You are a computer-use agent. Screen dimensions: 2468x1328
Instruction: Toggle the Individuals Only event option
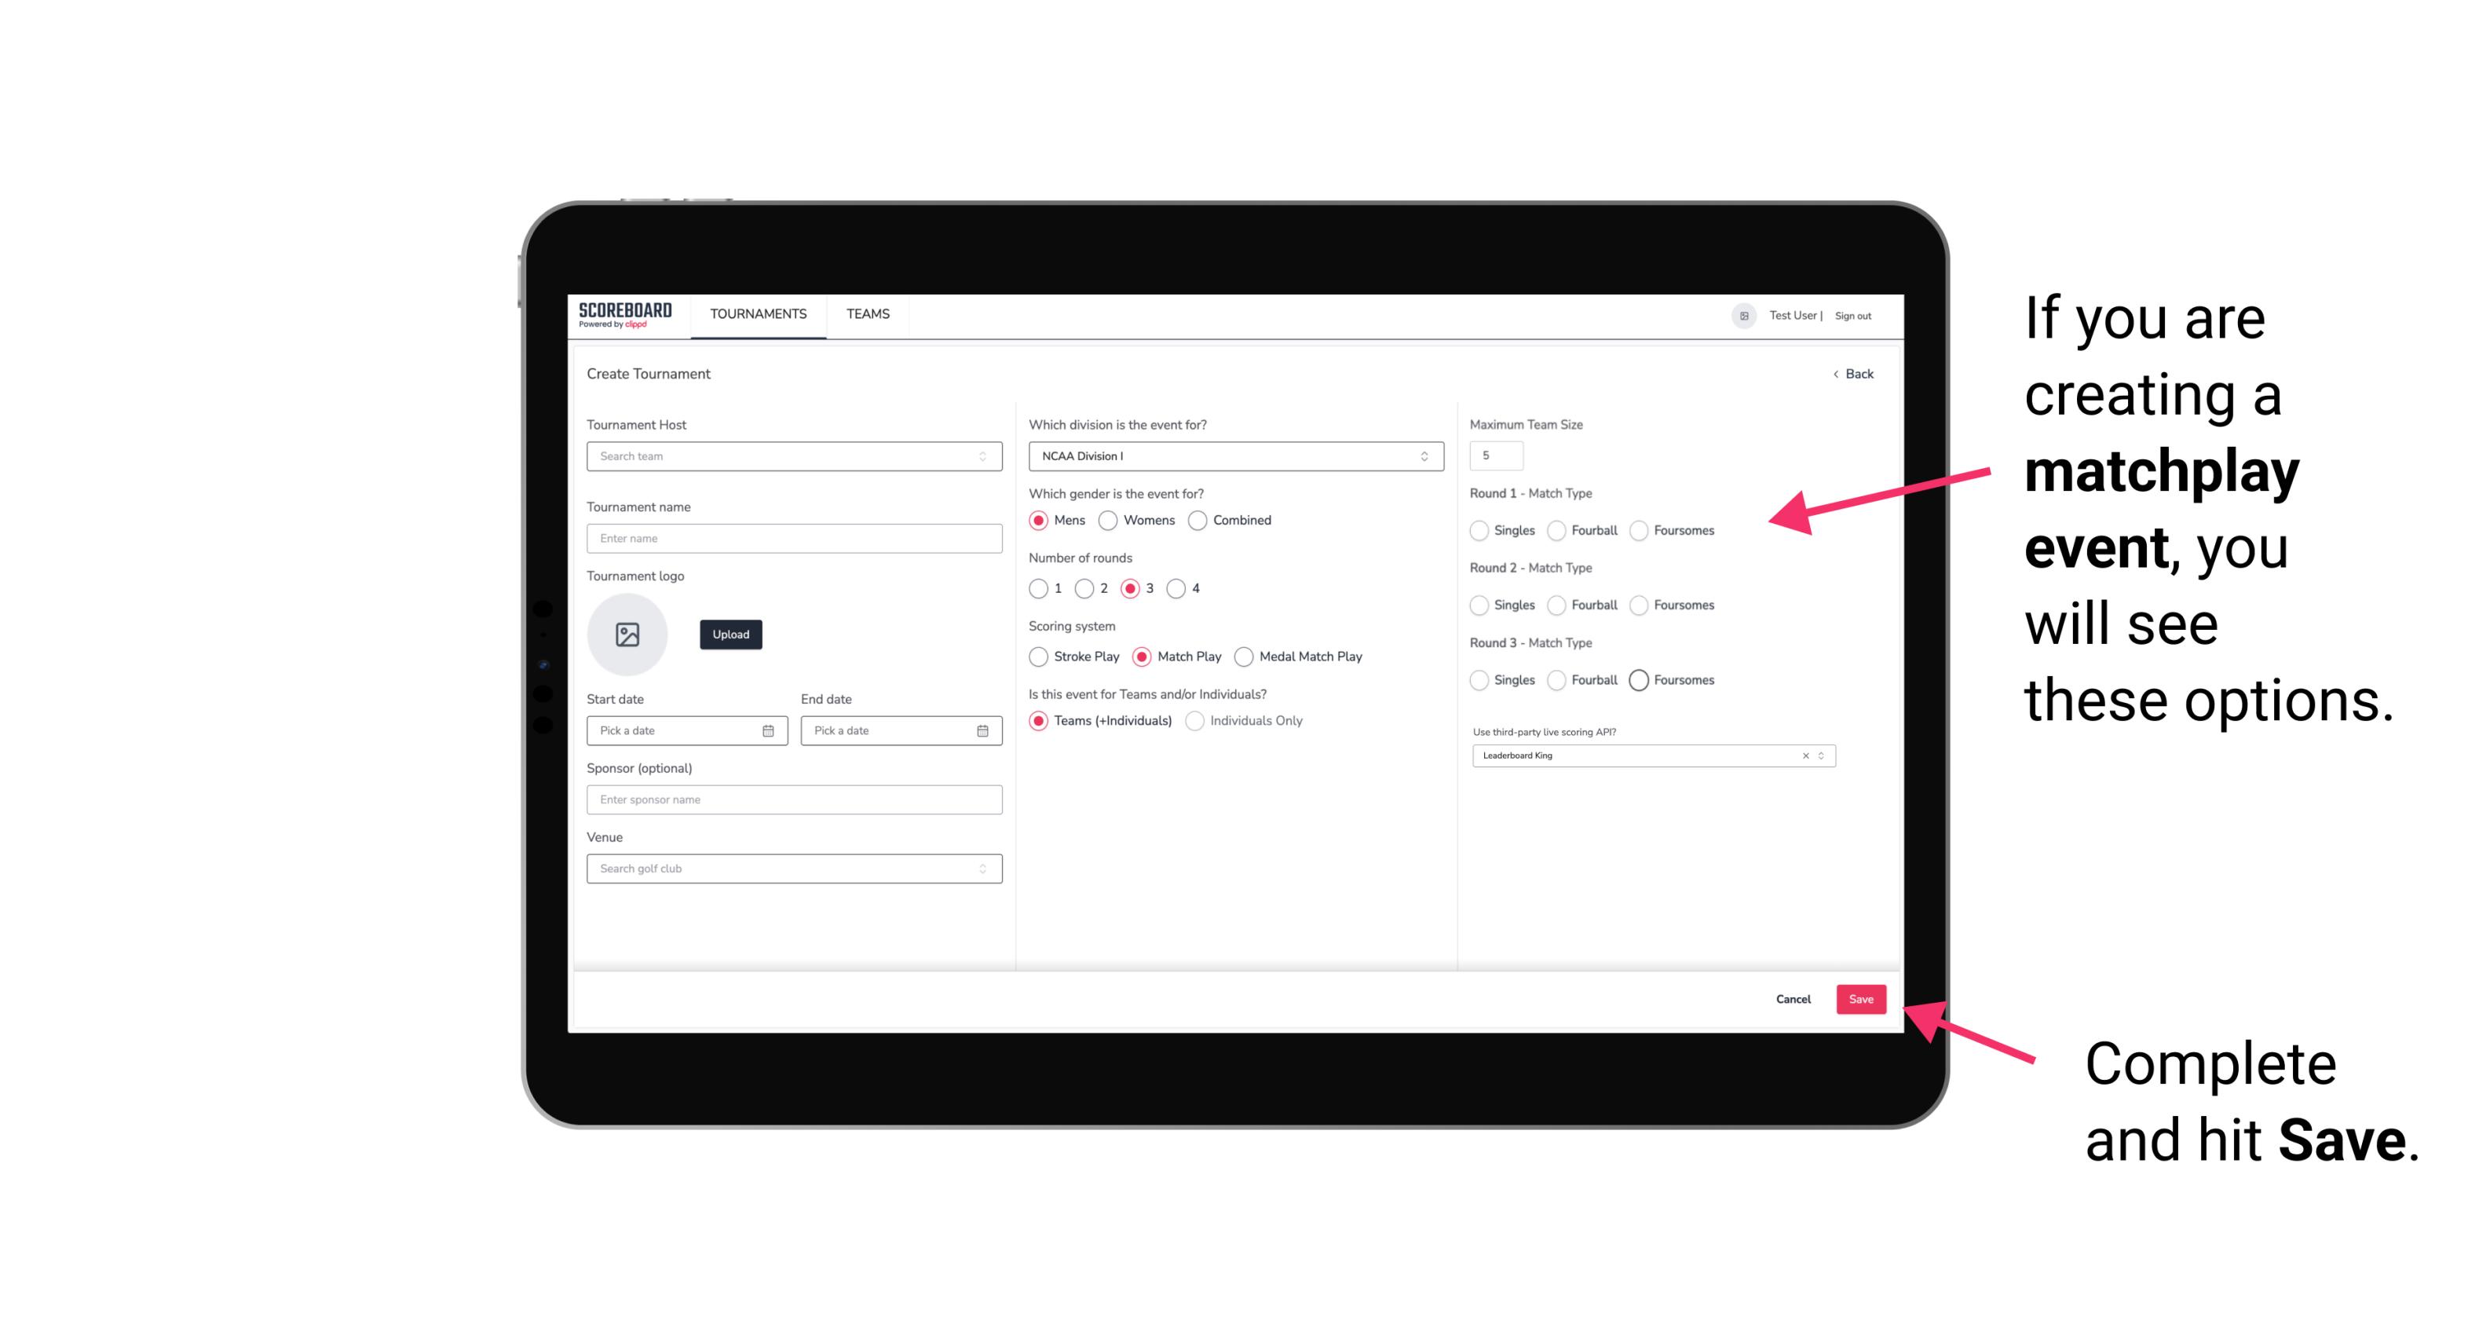[x=1195, y=721]
